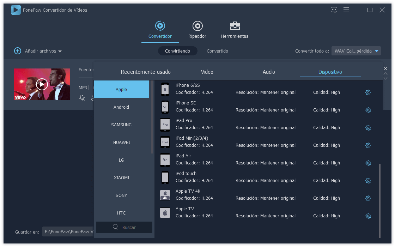Click the search magnifier icon beside Buscar
395x247 pixels.
(115, 227)
